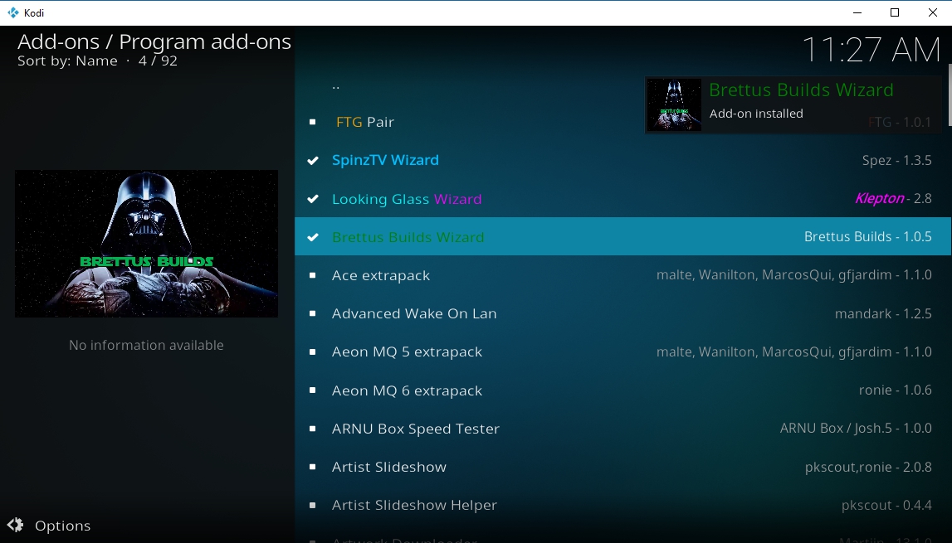
Task: Maximize the Kodi window
Action: [895, 12]
